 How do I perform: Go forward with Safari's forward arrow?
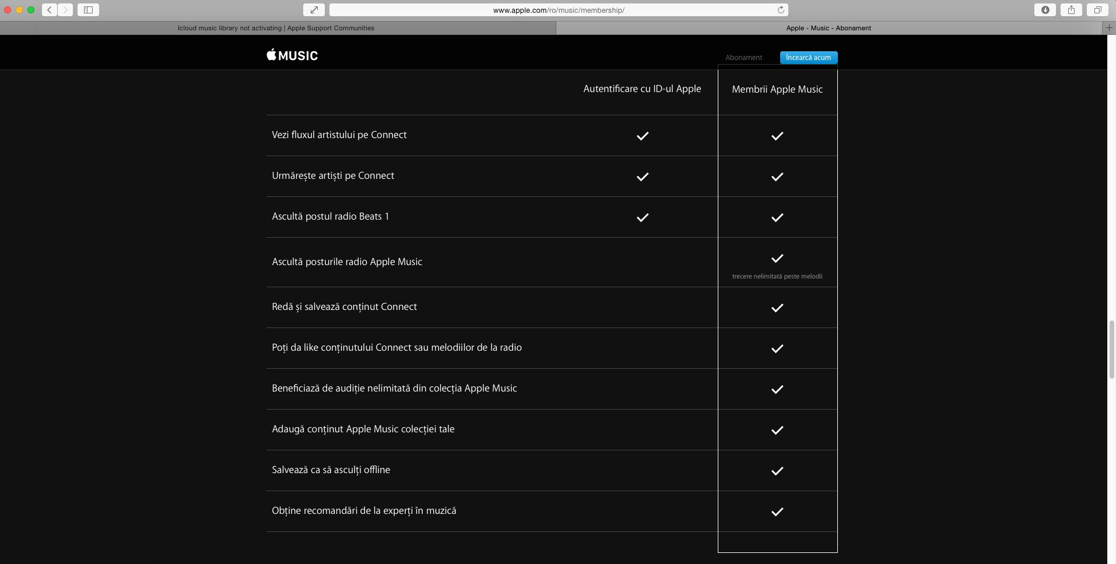coord(65,10)
